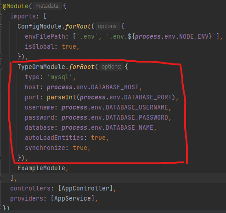The image size is (226, 213).
Task: Click the autoLoadEntities property
Action: coord(54,138)
